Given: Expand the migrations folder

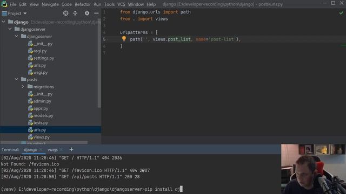Looking at the screenshot, I should pos(23,87).
